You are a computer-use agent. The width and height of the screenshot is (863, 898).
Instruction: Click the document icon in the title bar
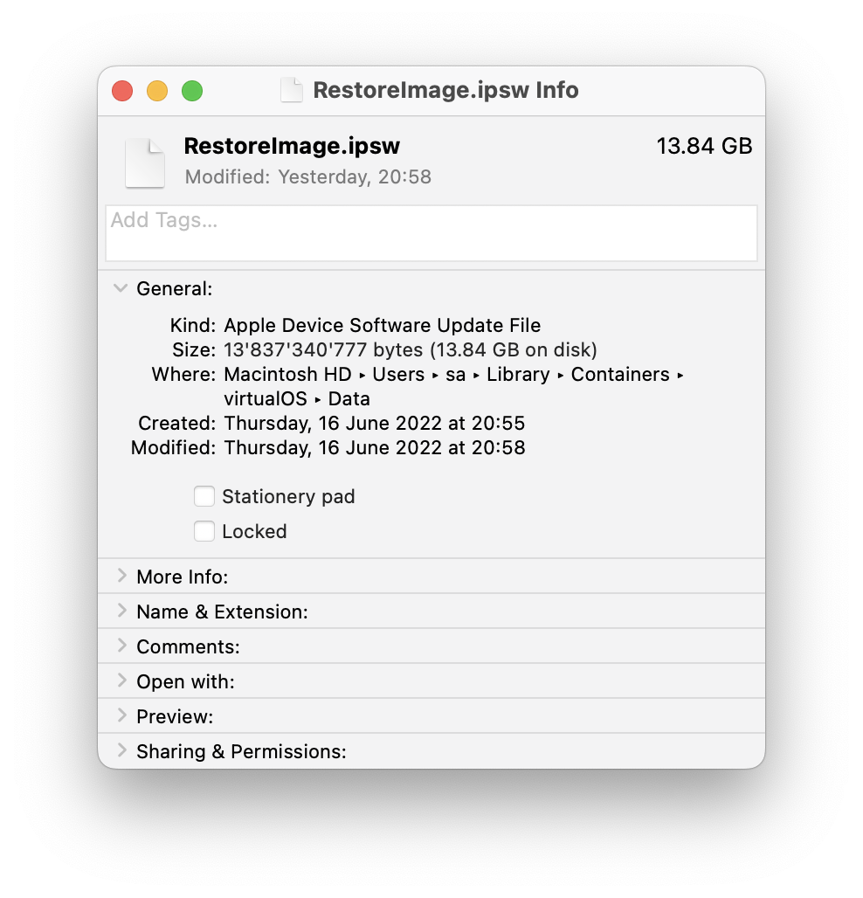292,91
